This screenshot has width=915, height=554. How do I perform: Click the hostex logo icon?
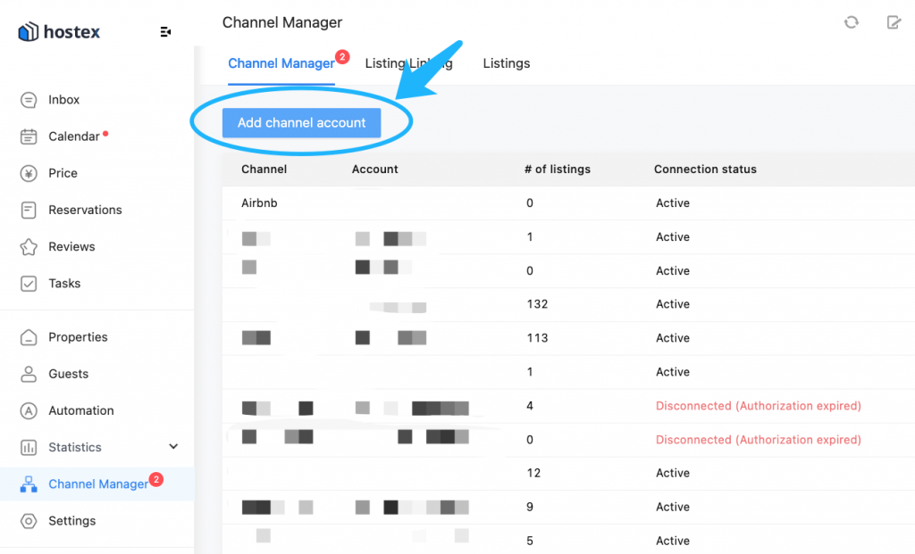click(28, 31)
